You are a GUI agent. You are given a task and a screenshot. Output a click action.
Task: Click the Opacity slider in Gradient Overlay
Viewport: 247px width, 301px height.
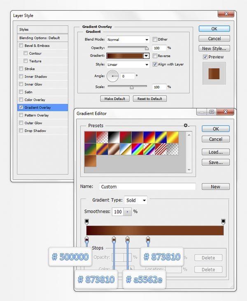tap(128, 47)
